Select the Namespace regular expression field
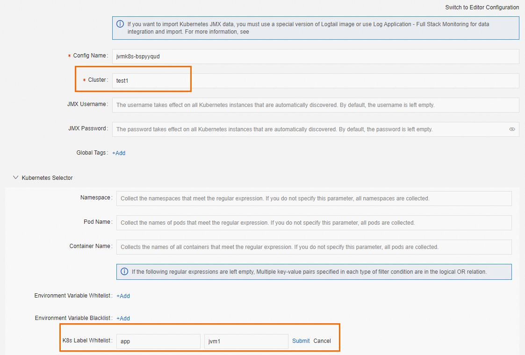Viewport: 525px width, 355px height. 314,199
